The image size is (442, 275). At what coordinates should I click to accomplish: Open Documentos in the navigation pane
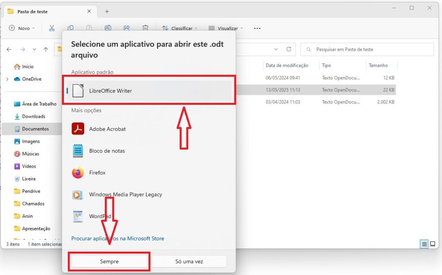pyautogui.click(x=35, y=129)
